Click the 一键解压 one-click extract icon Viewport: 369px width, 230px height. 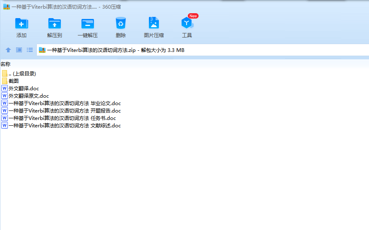click(88, 23)
